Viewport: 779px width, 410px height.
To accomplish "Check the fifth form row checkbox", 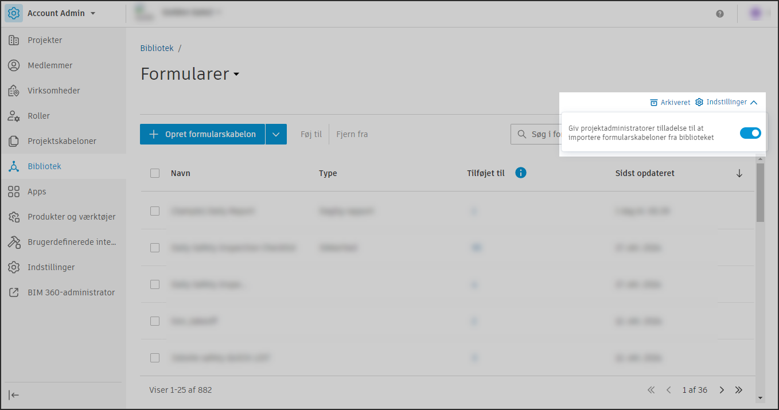I will (155, 358).
